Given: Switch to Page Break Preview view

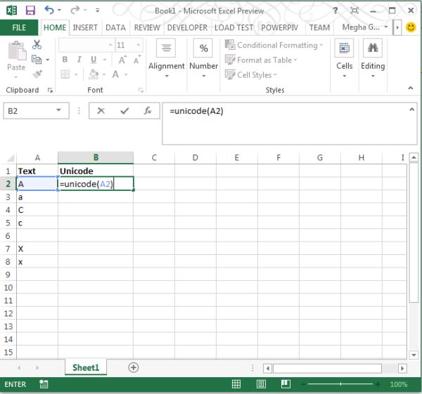Looking at the screenshot, I should coord(286,384).
